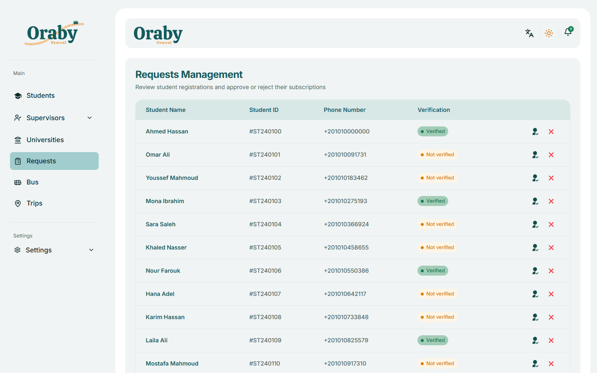Reject Hana Adel's request
The height and width of the screenshot is (373, 597).
coord(551,294)
